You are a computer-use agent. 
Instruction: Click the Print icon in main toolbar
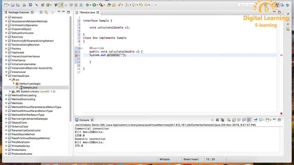point(24,5)
